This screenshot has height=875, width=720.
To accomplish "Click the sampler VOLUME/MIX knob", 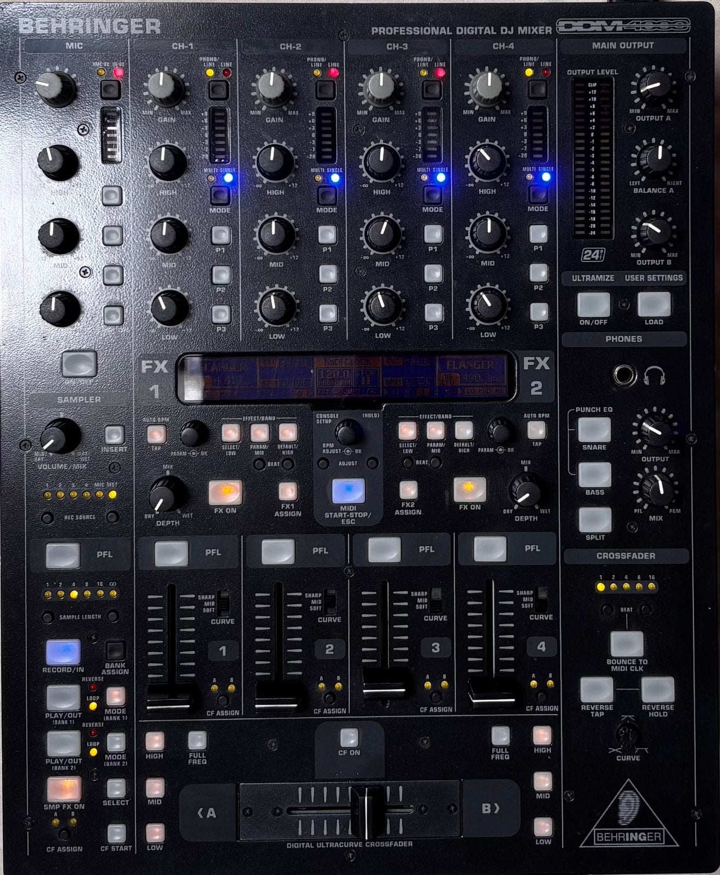I will 60,435.
